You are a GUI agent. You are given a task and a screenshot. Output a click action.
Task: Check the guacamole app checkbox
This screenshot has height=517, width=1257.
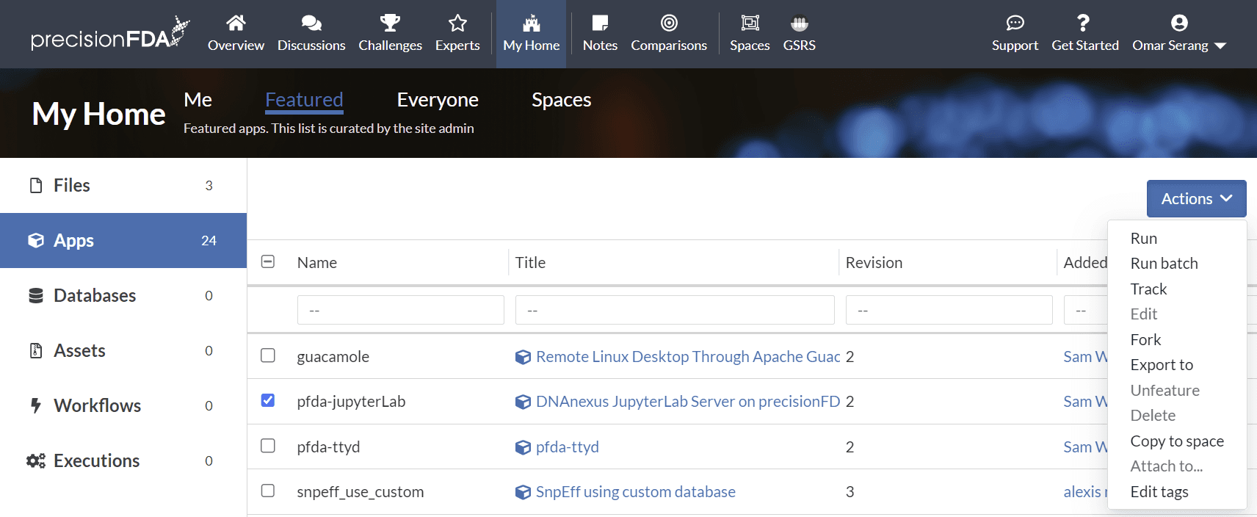point(268,355)
